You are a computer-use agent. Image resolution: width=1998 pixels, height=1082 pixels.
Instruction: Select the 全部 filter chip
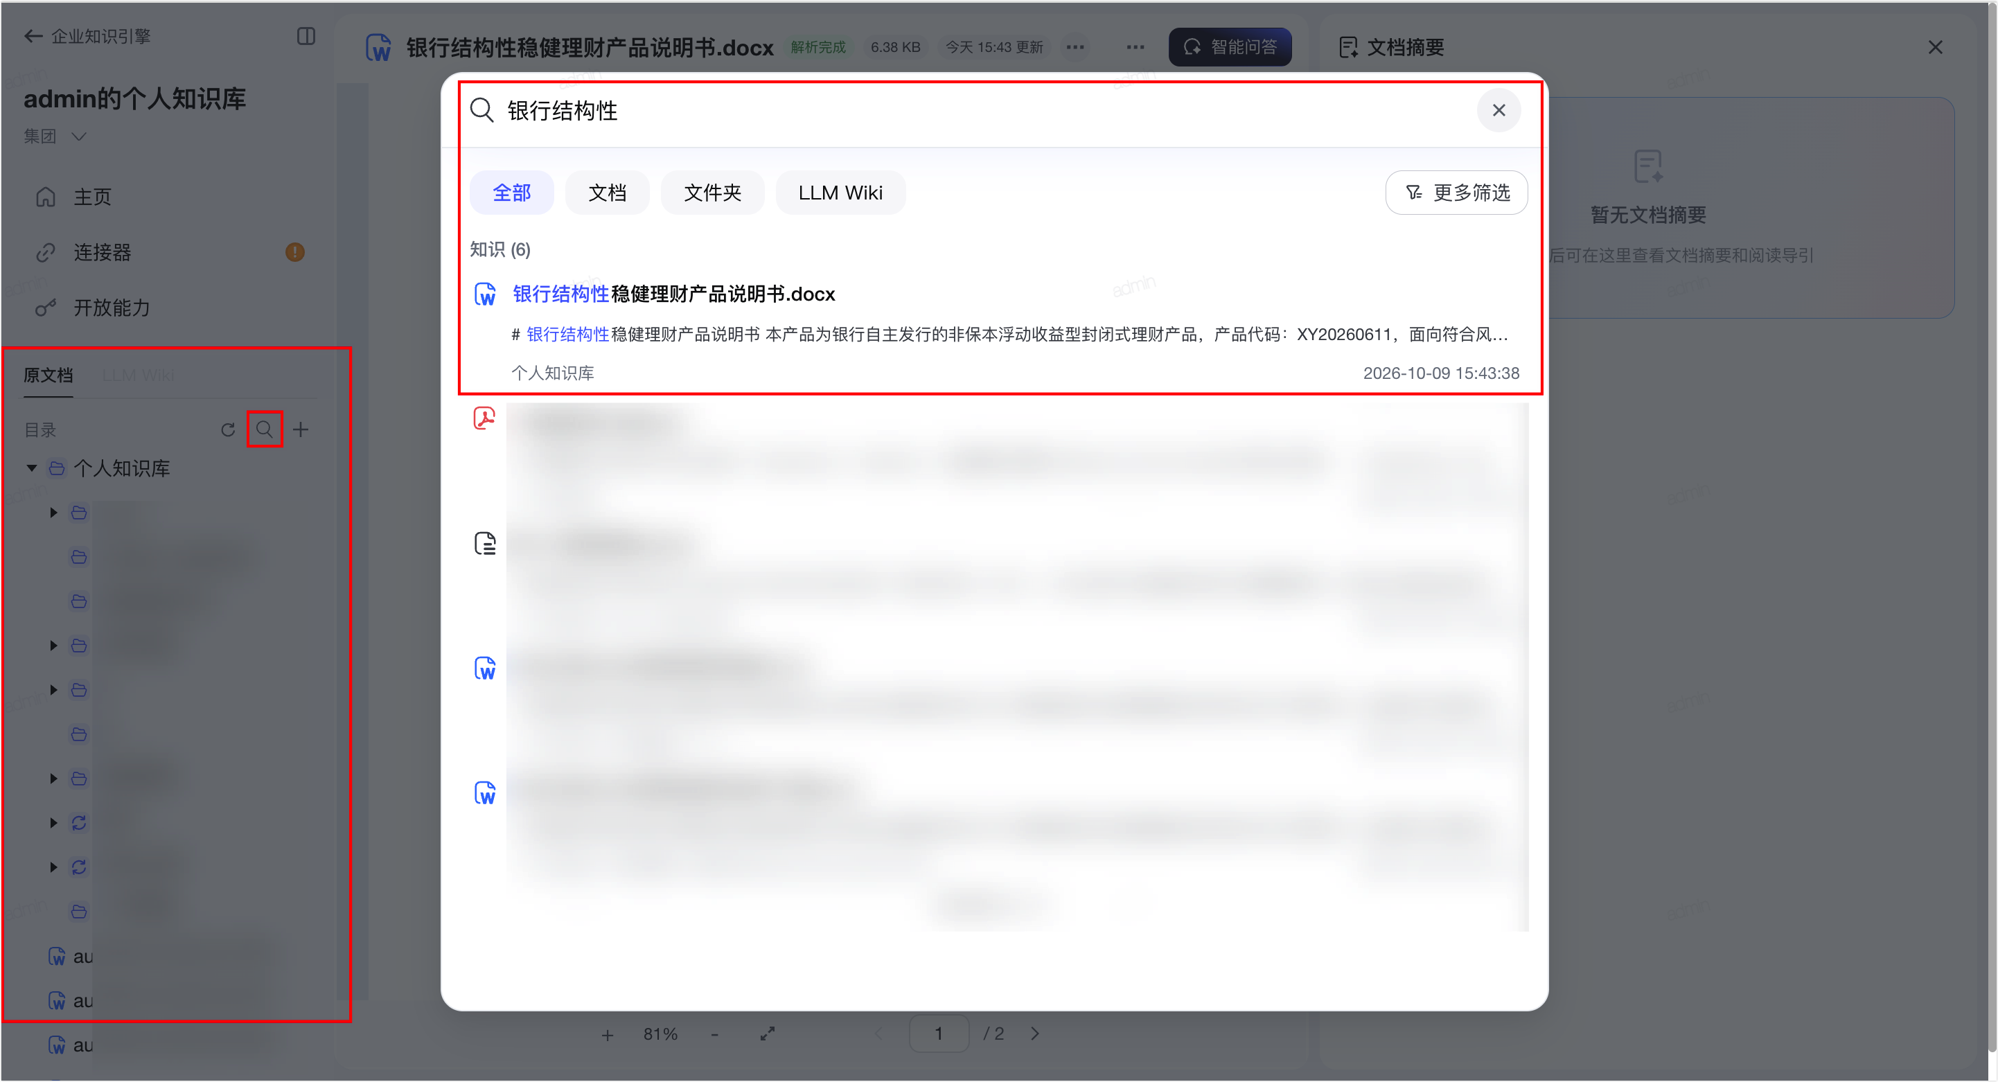click(512, 193)
